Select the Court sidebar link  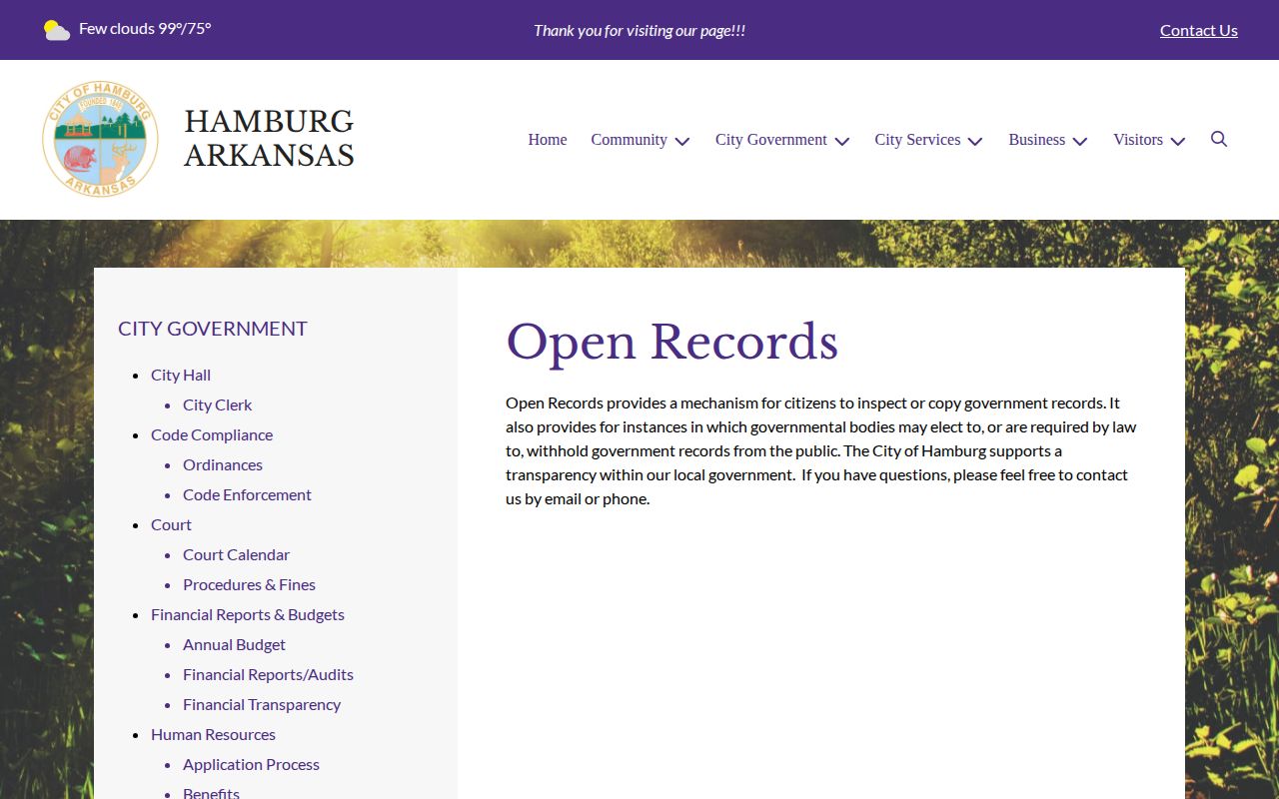pyautogui.click(x=171, y=524)
